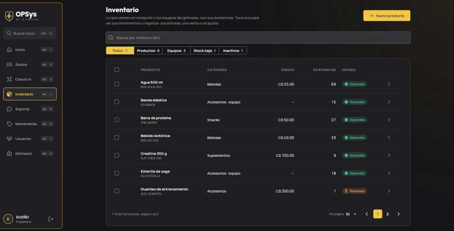The height and width of the screenshot is (231, 454).
Task: Check the Banda elástica row checkbox
Action: 117,102
